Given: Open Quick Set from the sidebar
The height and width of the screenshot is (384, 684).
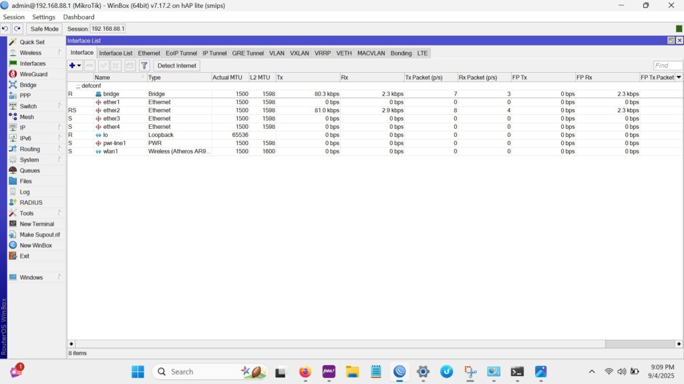Looking at the screenshot, I should pos(32,42).
